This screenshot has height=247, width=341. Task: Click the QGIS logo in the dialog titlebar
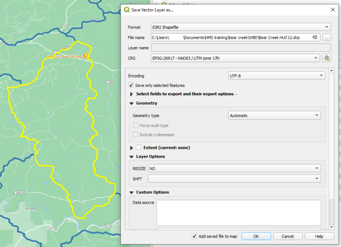tap(127, 9)
